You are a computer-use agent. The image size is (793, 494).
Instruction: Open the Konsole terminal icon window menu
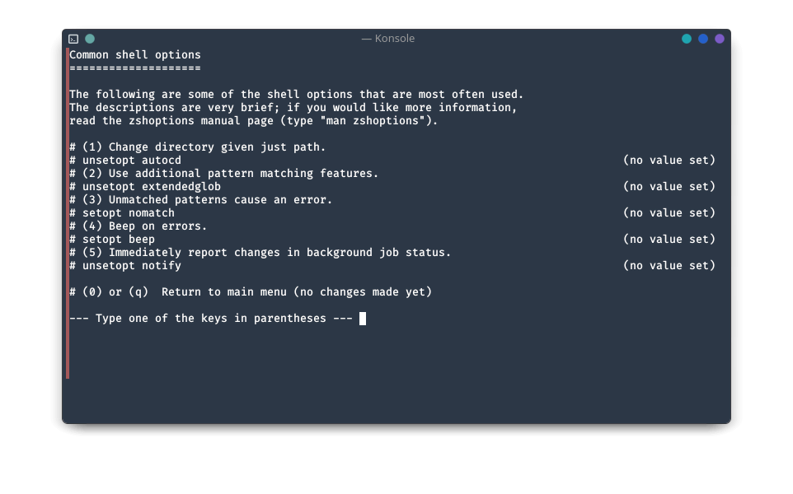point(73,39)
